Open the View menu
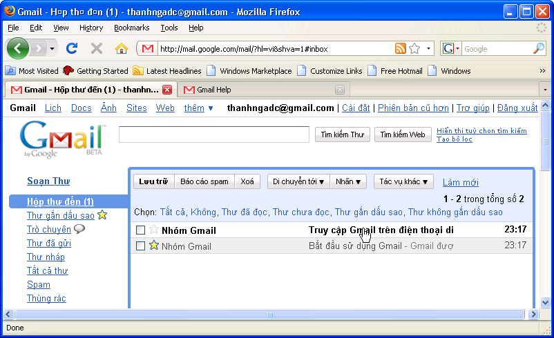Screen dimensions: 554x338 click(x=61, y=28)
